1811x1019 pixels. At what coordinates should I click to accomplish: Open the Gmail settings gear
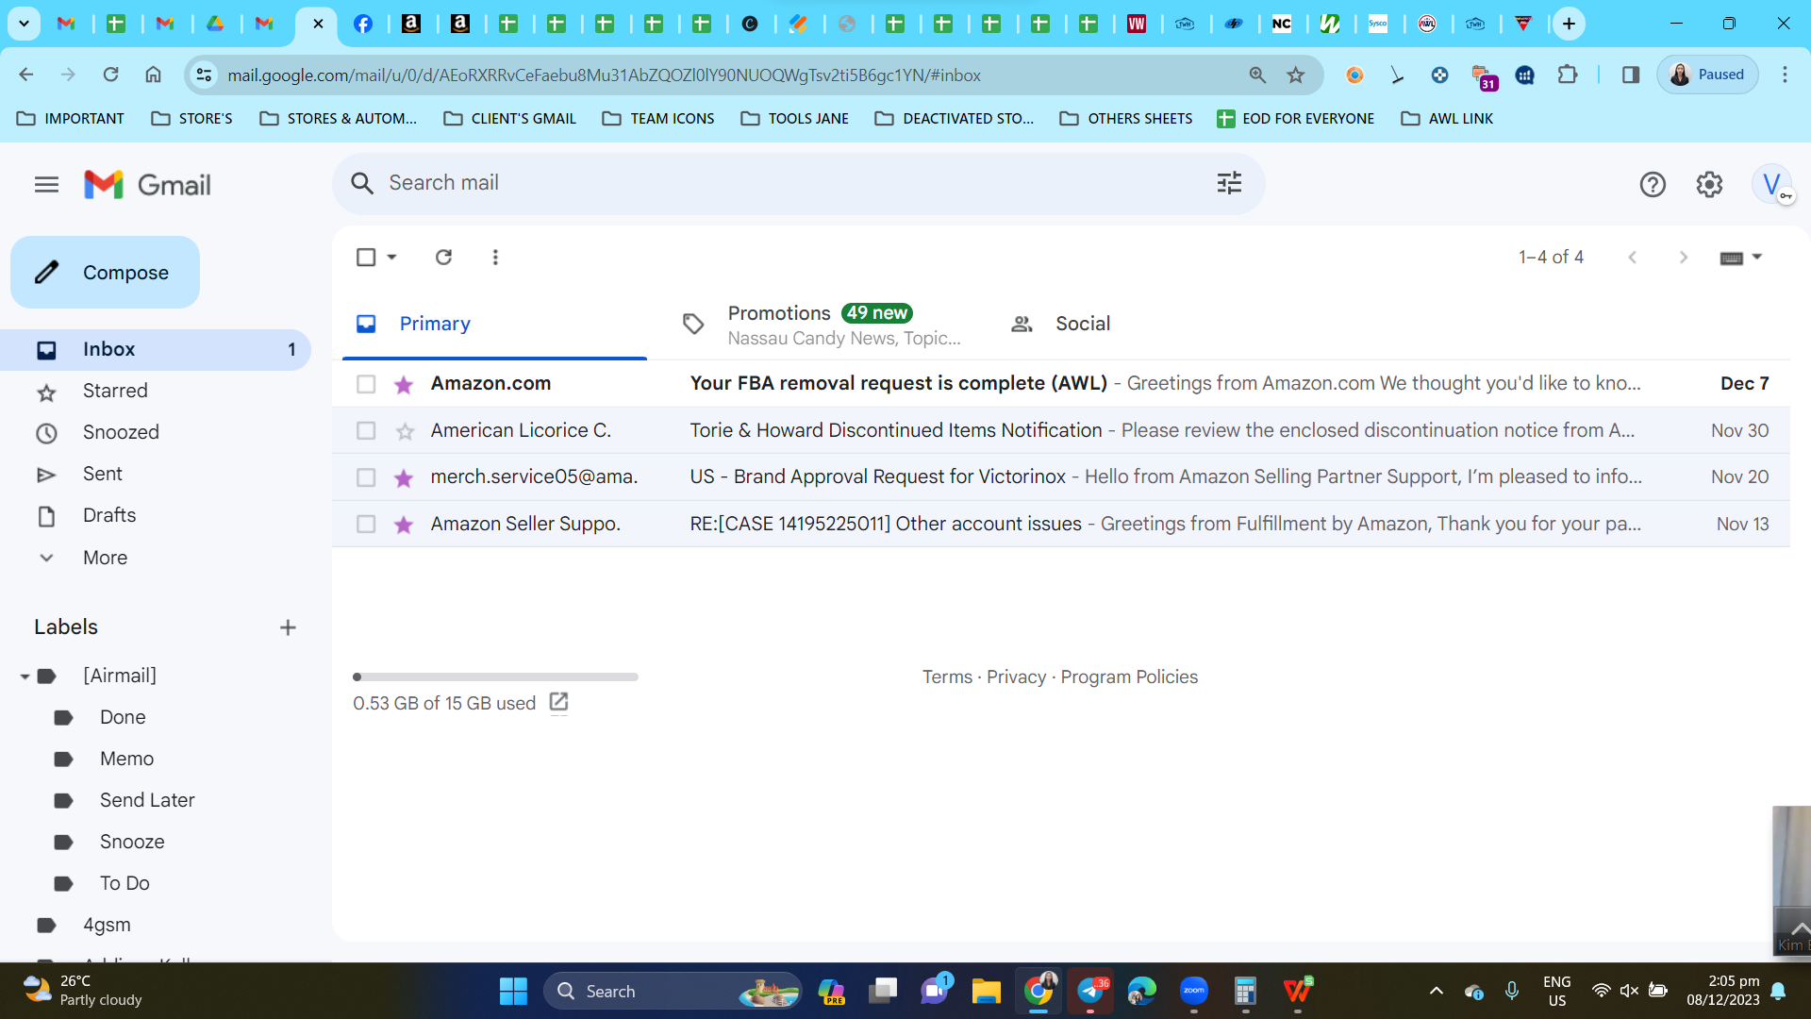tap(1709, 184)
